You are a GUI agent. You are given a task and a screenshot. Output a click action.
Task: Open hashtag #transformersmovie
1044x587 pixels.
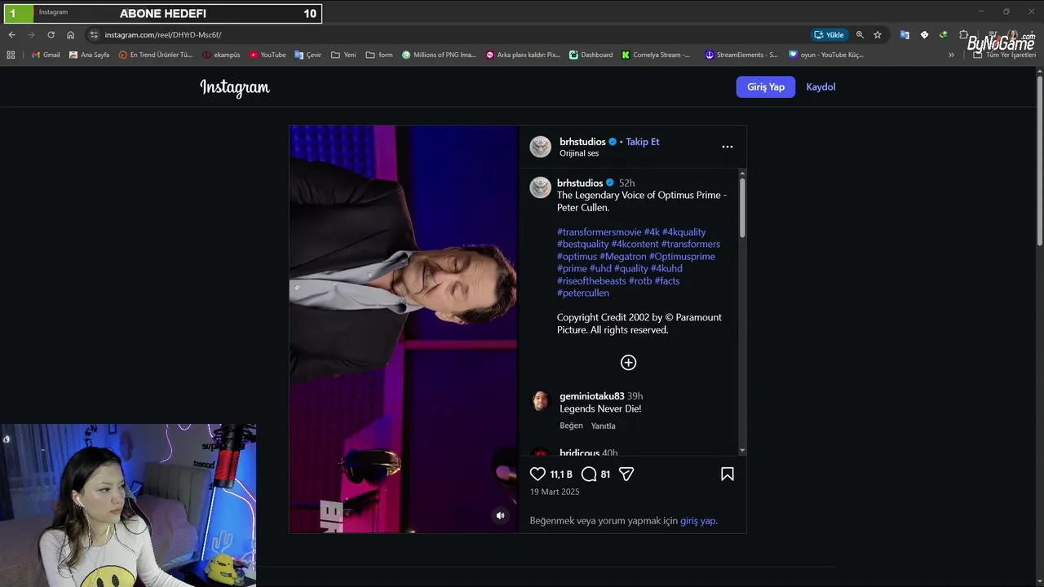point(599,232)
